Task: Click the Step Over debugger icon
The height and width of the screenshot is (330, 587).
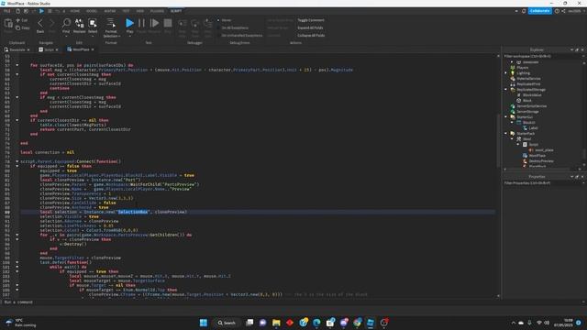Action: [195, 24]
